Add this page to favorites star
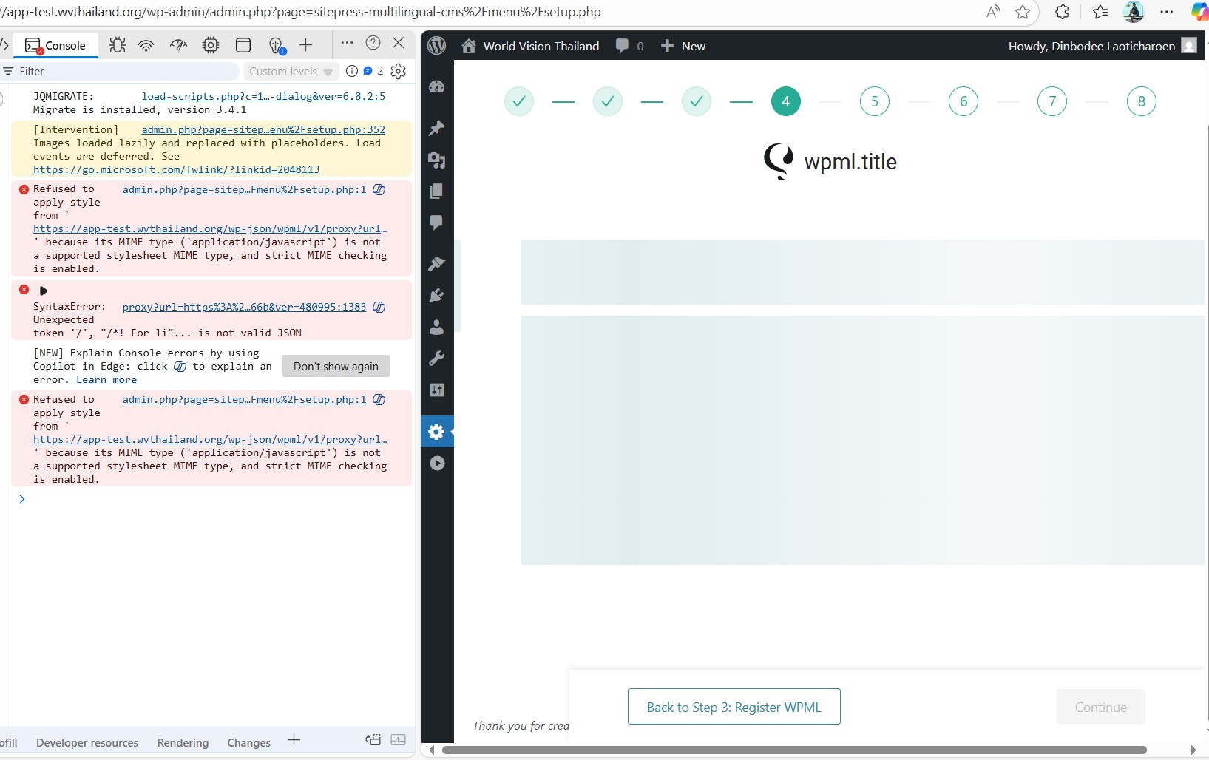The image size is (1209, 760). coord(1023,11)
